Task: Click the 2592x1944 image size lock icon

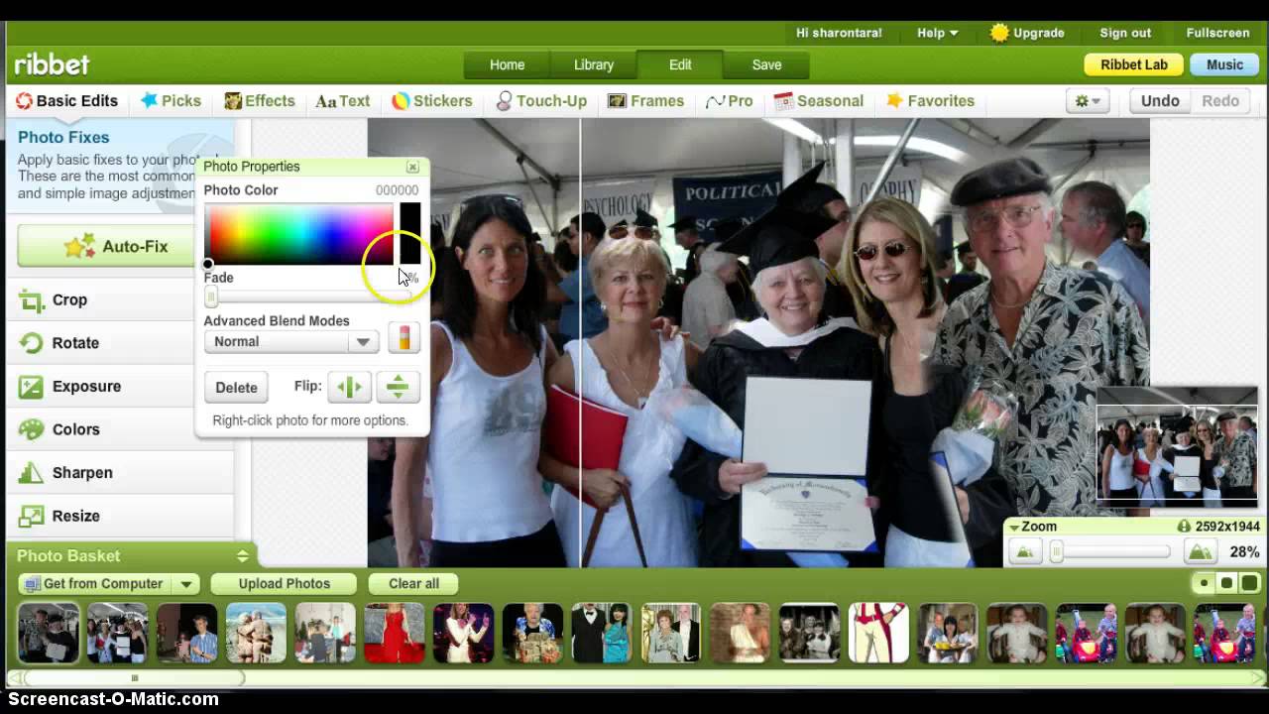Action: pyautogui.click(x=1184, y=527)
